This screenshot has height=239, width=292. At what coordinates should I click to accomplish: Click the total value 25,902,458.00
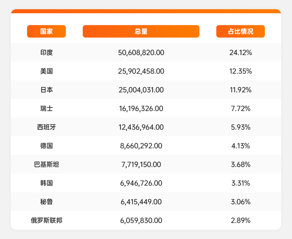click(141, 71)
